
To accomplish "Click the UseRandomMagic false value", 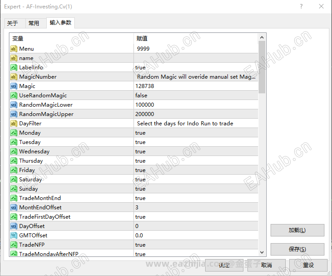I will pos(141,96).
